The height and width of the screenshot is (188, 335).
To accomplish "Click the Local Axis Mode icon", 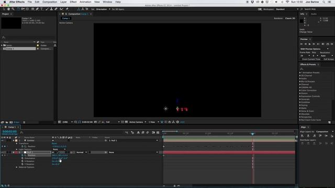I will (79, 9).
